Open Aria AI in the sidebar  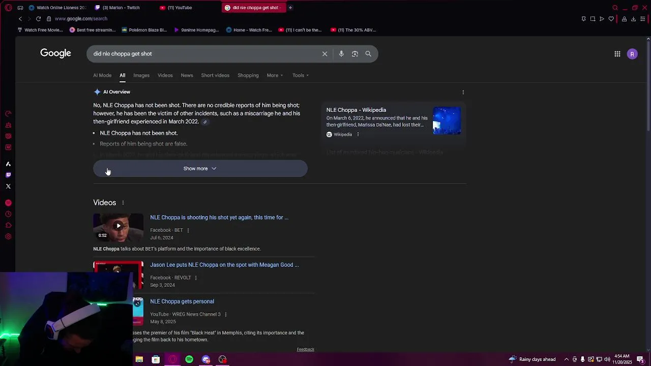[x=8, y=164]
